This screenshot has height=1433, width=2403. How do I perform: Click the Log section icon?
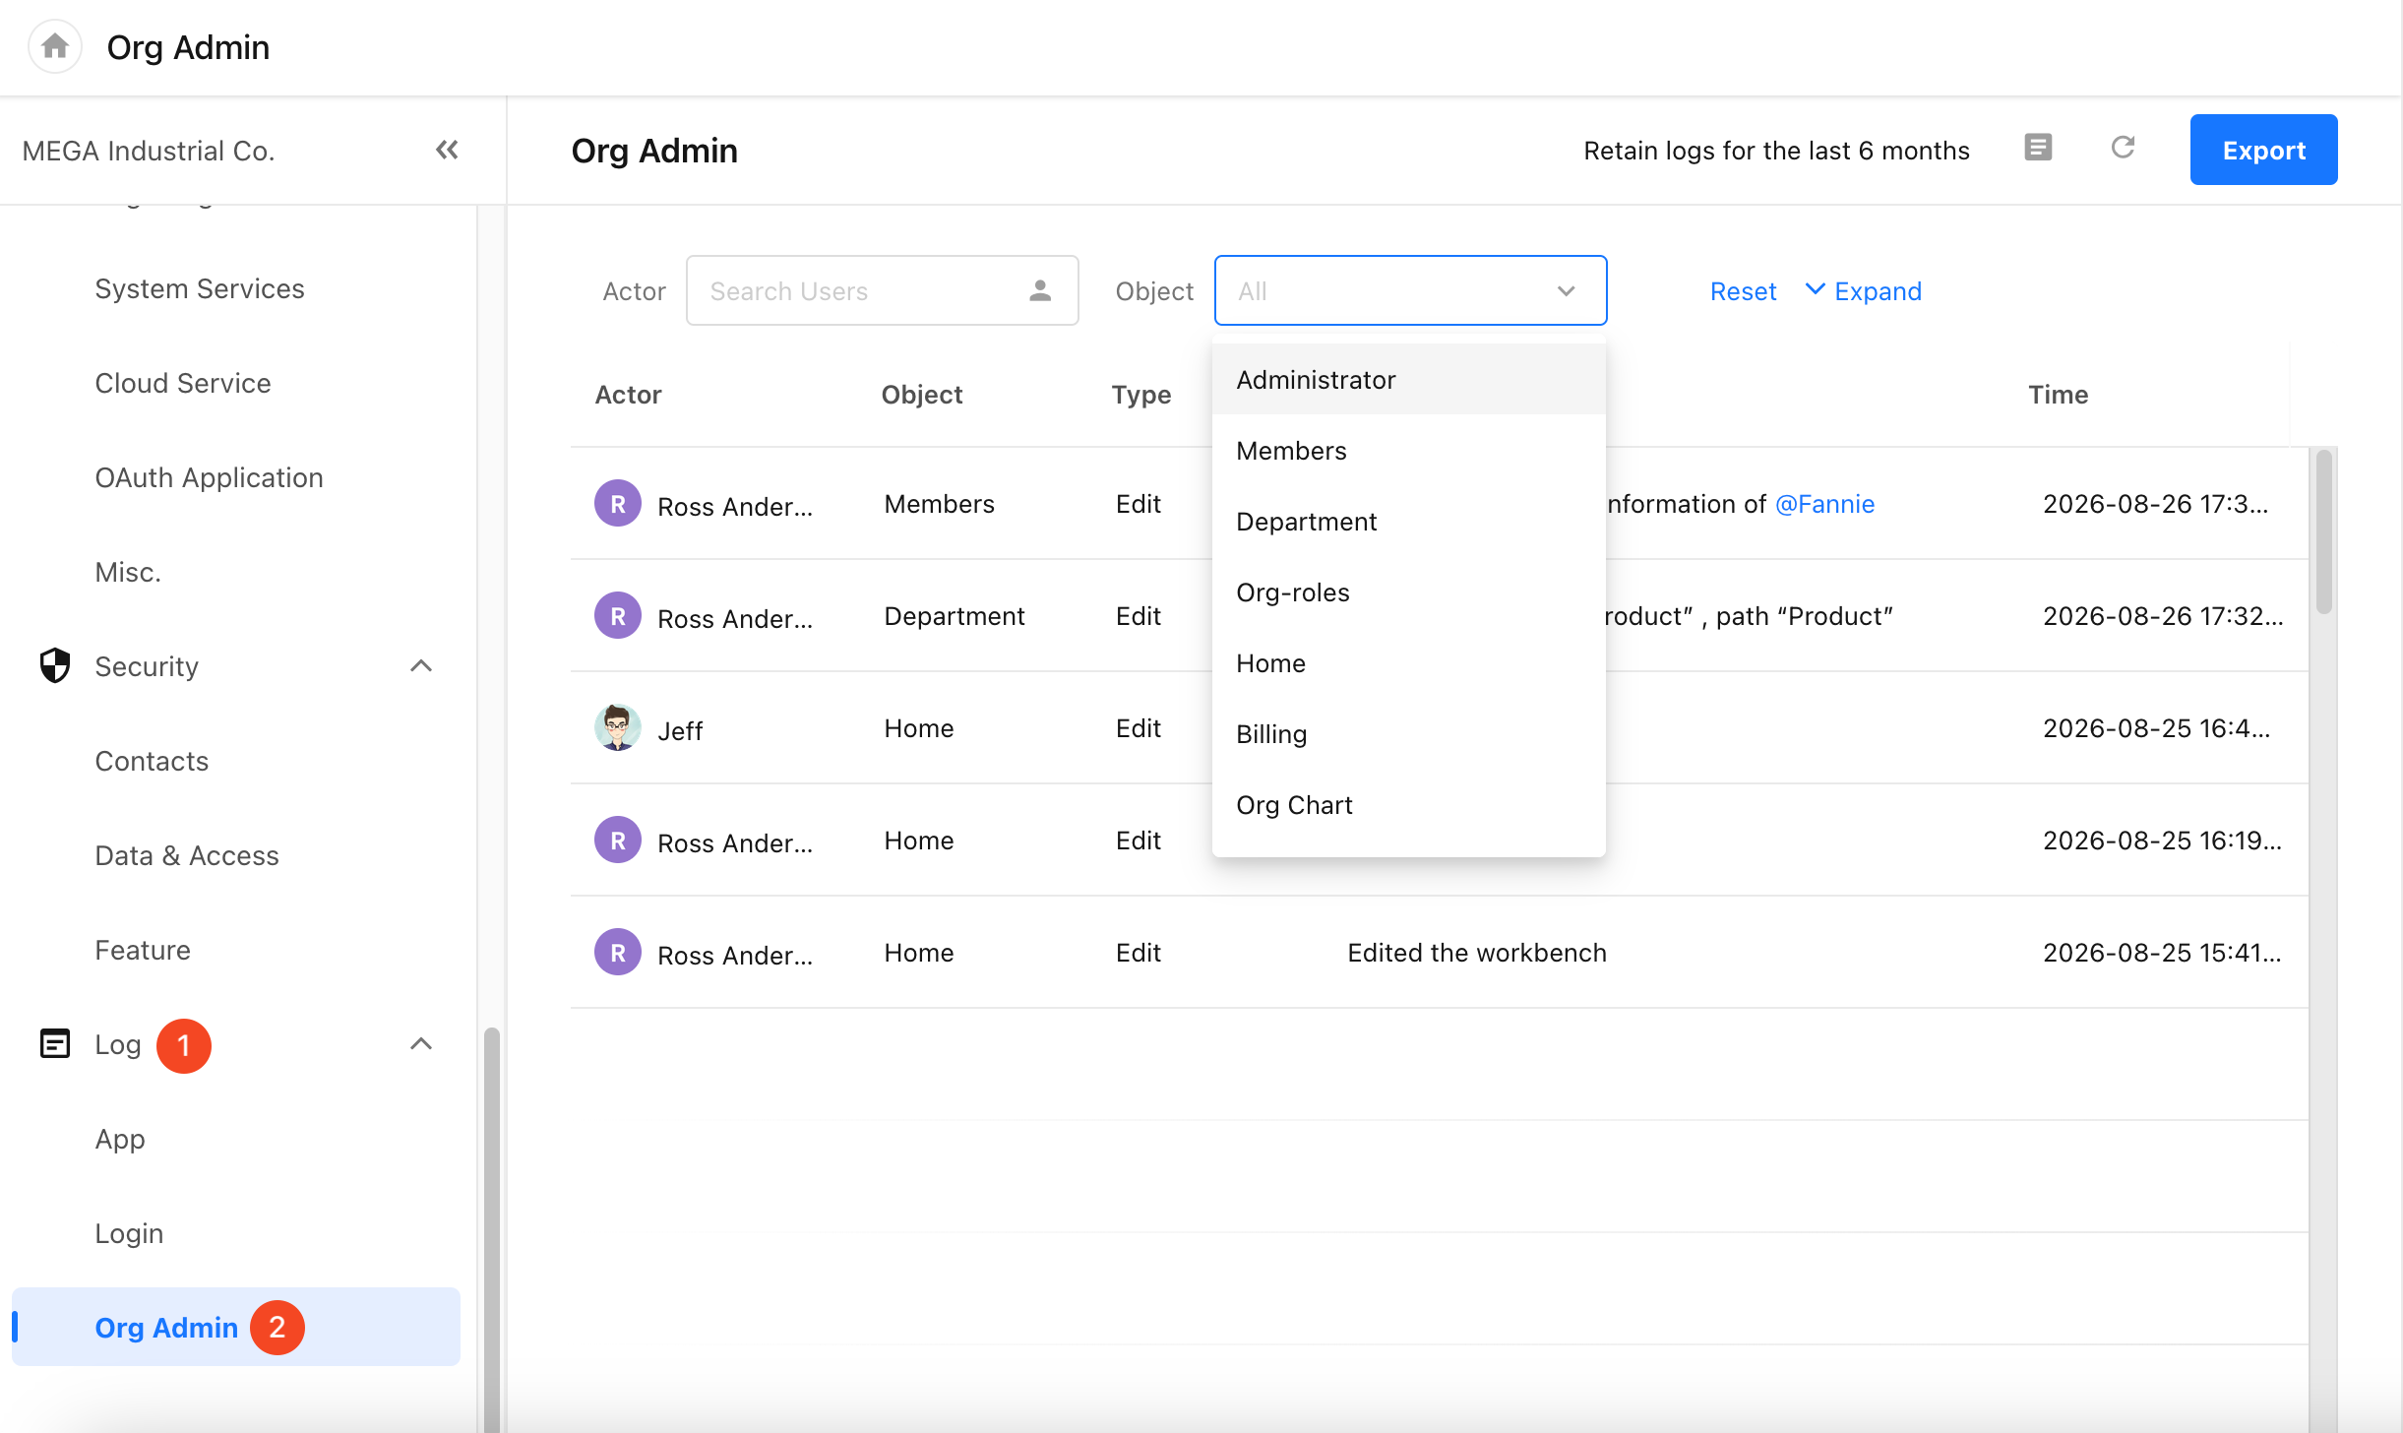[55, 1043]
